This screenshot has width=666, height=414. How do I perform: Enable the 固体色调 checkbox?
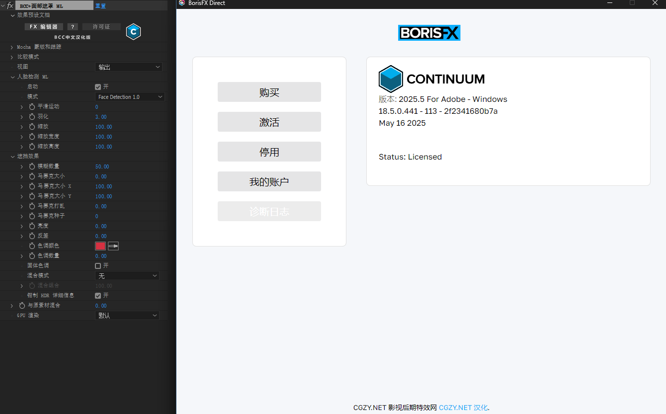tap(98, 266)
